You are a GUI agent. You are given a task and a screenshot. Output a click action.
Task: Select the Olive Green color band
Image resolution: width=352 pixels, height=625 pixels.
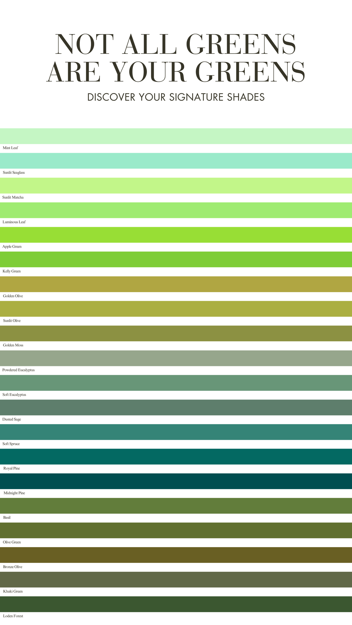[176, 530]
